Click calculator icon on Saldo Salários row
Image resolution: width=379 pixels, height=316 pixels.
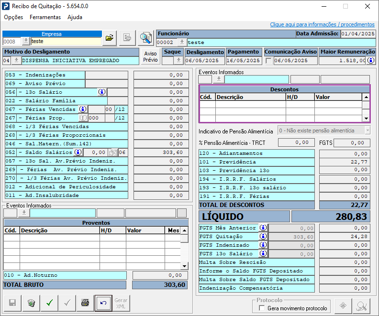(x=112, y=153)
